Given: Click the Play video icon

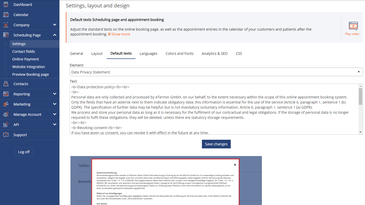Looking at the screenshot, I should pyautogui.click(x=353, y=26).
